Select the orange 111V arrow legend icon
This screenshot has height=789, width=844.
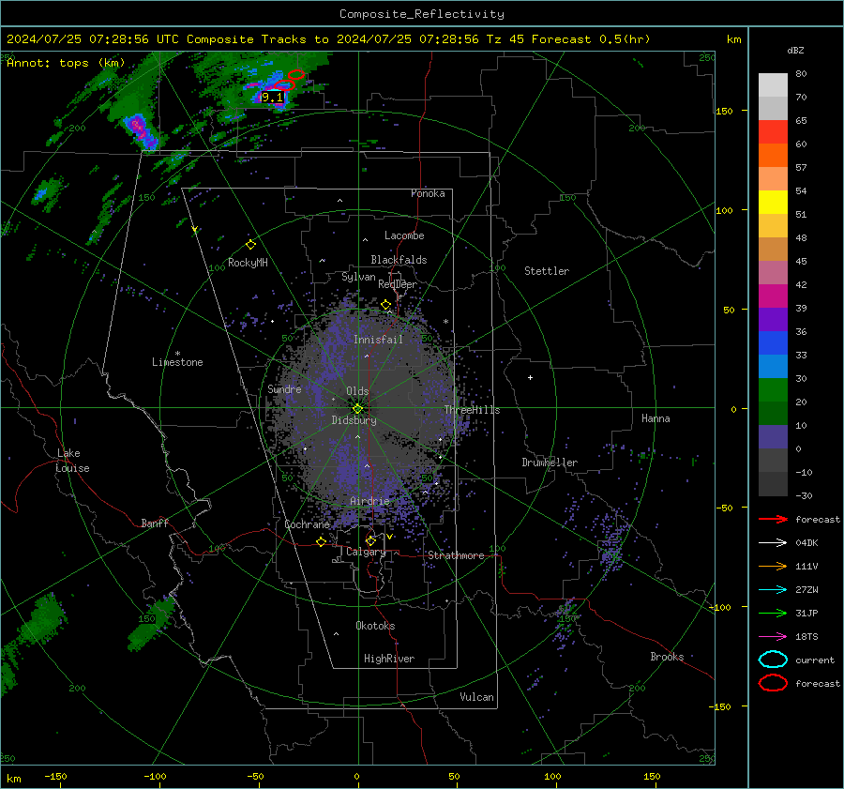(773, 566)
